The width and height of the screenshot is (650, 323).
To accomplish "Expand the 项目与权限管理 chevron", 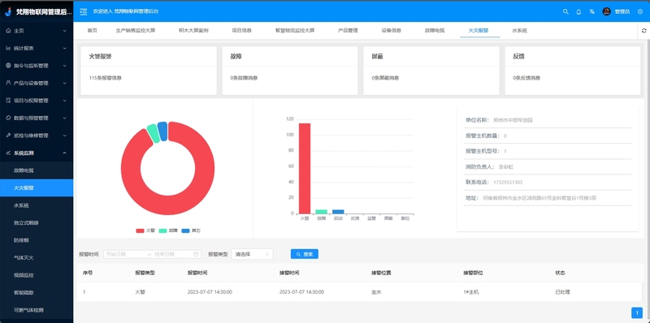I will (65, 100).
